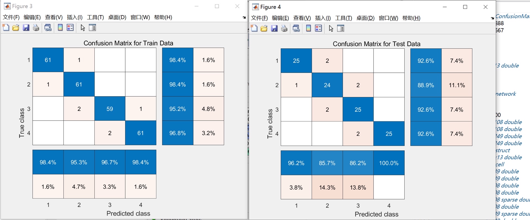Save Figure 4 with the floppy disk icon
Image resolution: width=530 pixels, height=220 pixels.
coord(274,28)
